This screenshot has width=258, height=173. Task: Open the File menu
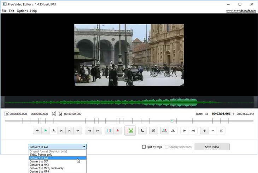[4, 11]
